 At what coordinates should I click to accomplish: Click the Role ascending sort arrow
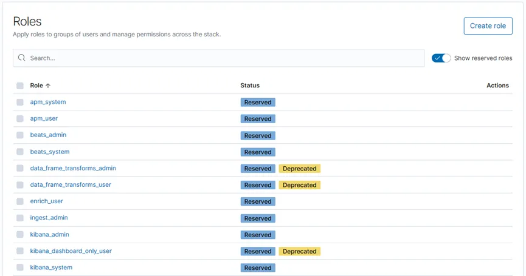(x=48, y=86)
